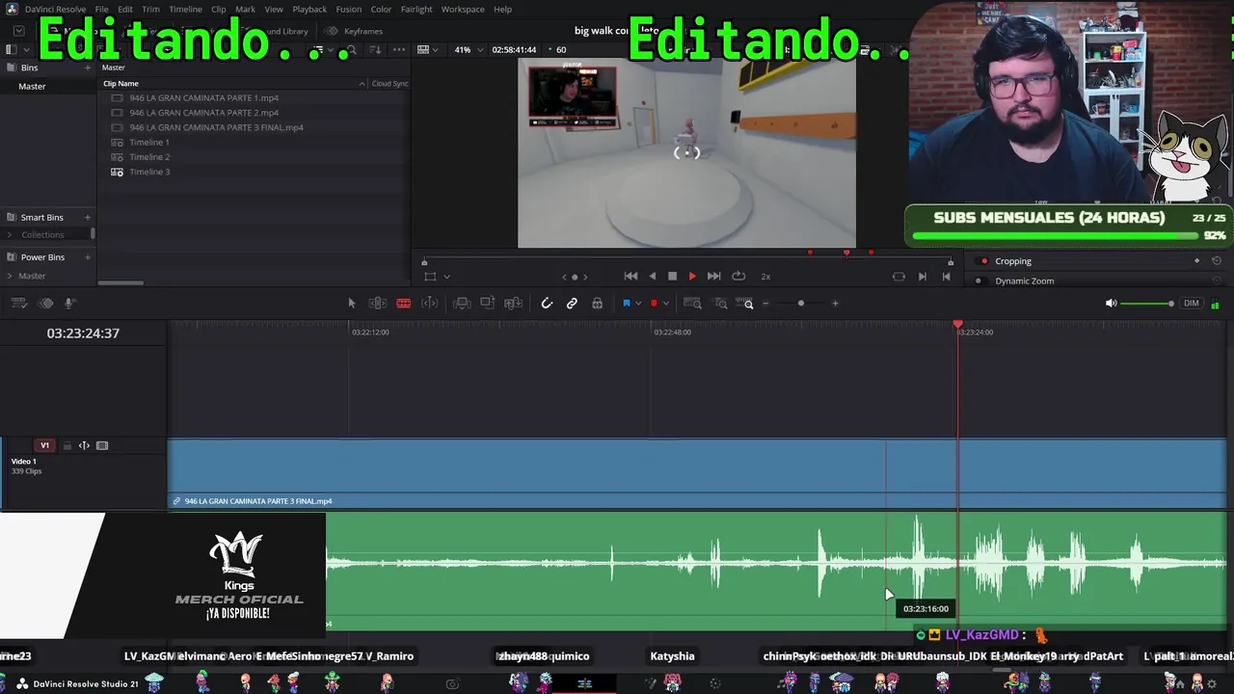The height and width of the screenshot is (694, 1234).
Task: Lock the Video 1 track
Action: click(x=67, y=446)
